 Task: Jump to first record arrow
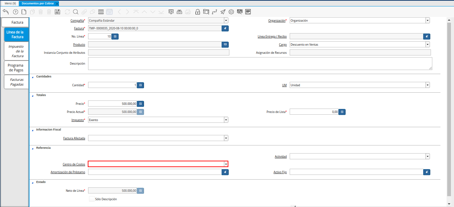(136, 12)
